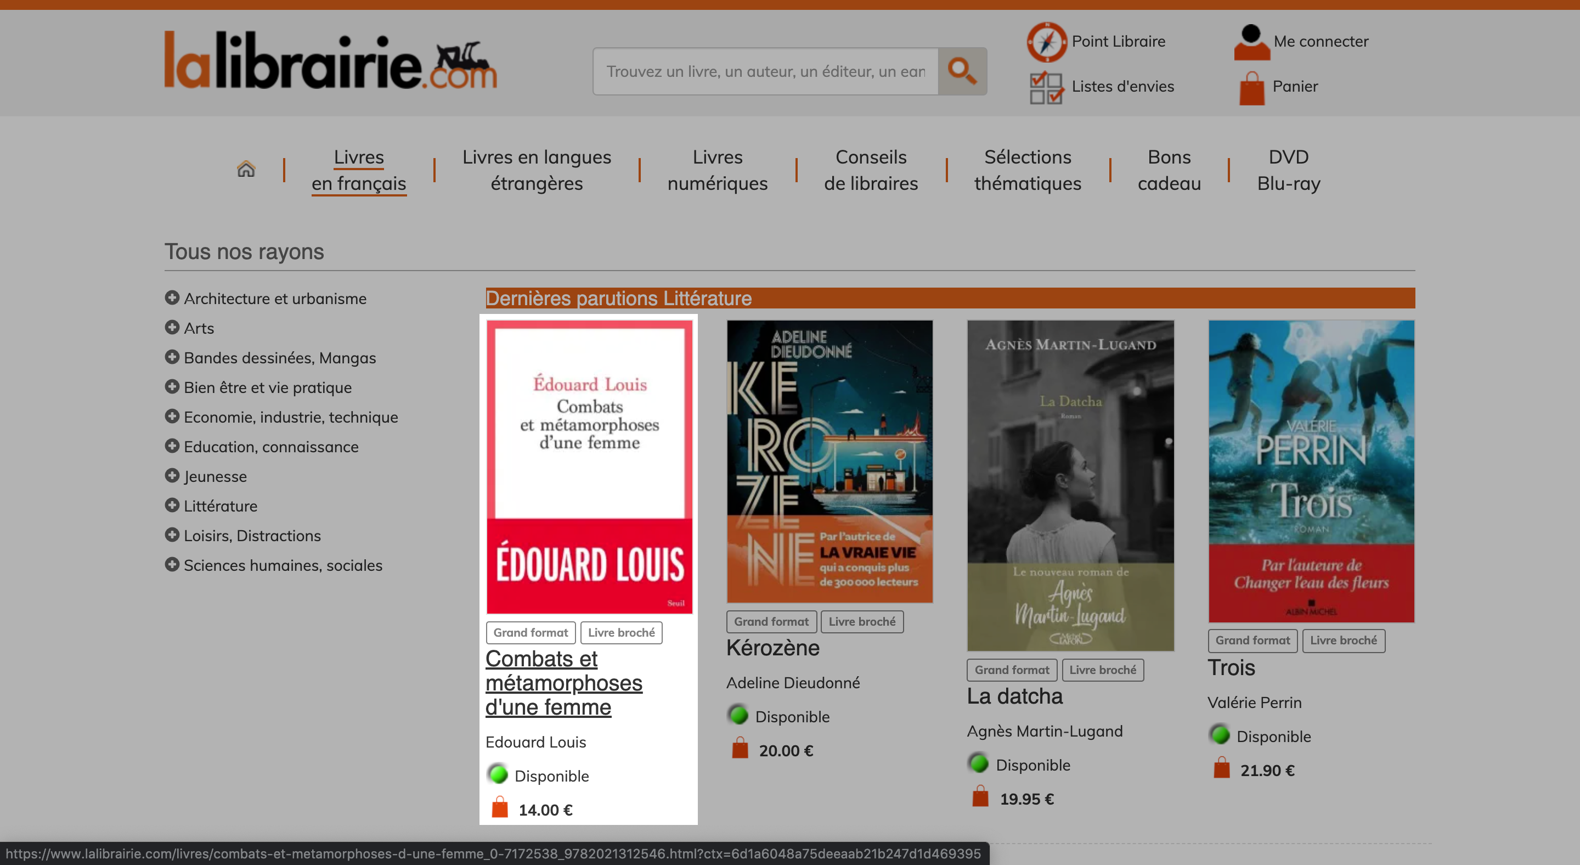Expand Sciences humaines, sociales plus icon
Screen dimensions: 1580x865
tap(172, 564)
